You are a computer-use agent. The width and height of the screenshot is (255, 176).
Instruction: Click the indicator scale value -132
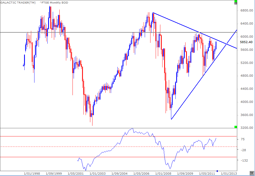pos(244,161)
